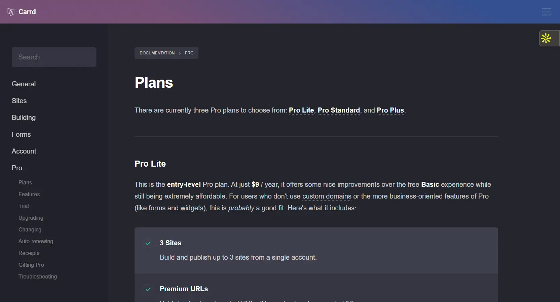Follow the Pro Standard link
The image size is (560, 302).
click(339, 110)
